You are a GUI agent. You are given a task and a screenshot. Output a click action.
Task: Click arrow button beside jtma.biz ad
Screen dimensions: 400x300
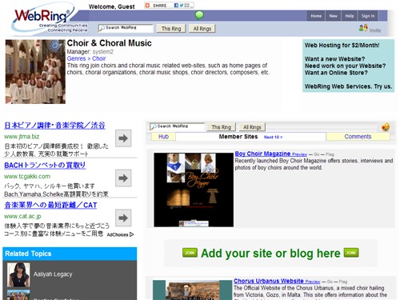pos(123,138)
